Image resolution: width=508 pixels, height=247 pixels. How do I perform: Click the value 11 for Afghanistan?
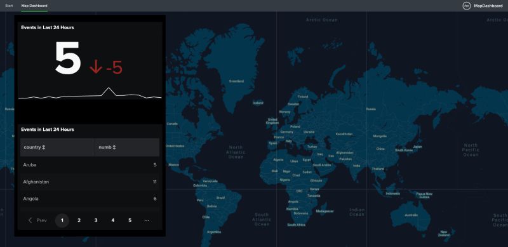coord(155,182)
